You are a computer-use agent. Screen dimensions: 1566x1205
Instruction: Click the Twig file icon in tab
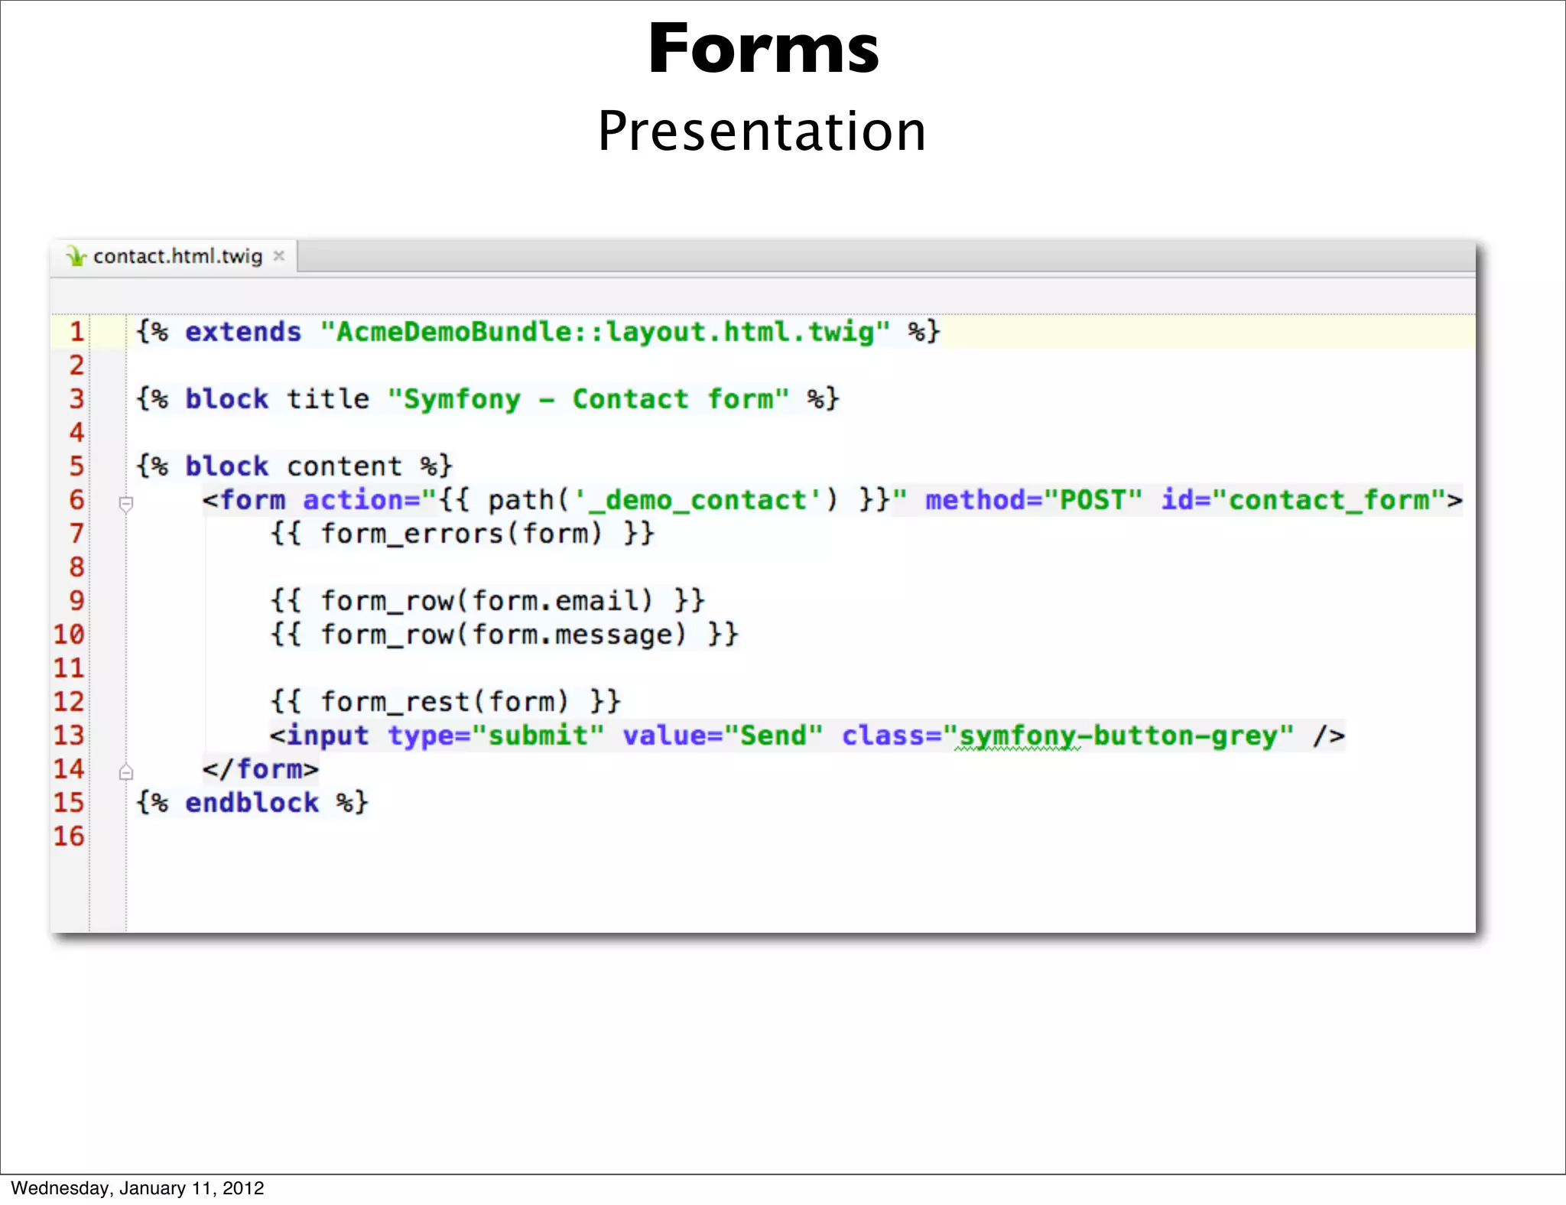tap(76, 256)
